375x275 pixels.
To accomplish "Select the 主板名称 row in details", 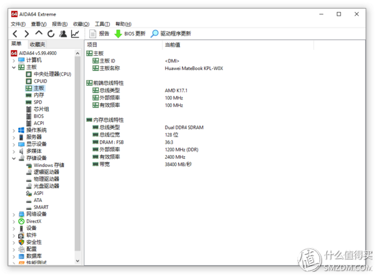I will (154, 68).
